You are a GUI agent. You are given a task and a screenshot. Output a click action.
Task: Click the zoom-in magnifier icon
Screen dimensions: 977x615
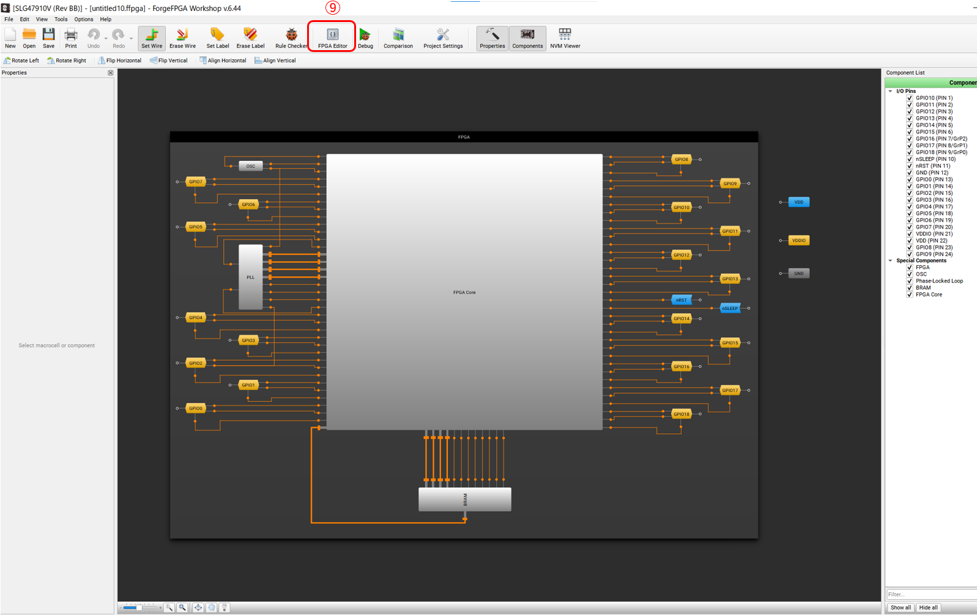pos(182,608)
